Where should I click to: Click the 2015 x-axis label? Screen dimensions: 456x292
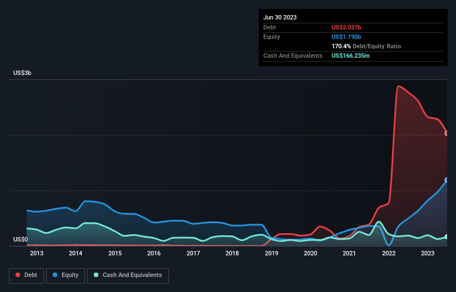115,253
